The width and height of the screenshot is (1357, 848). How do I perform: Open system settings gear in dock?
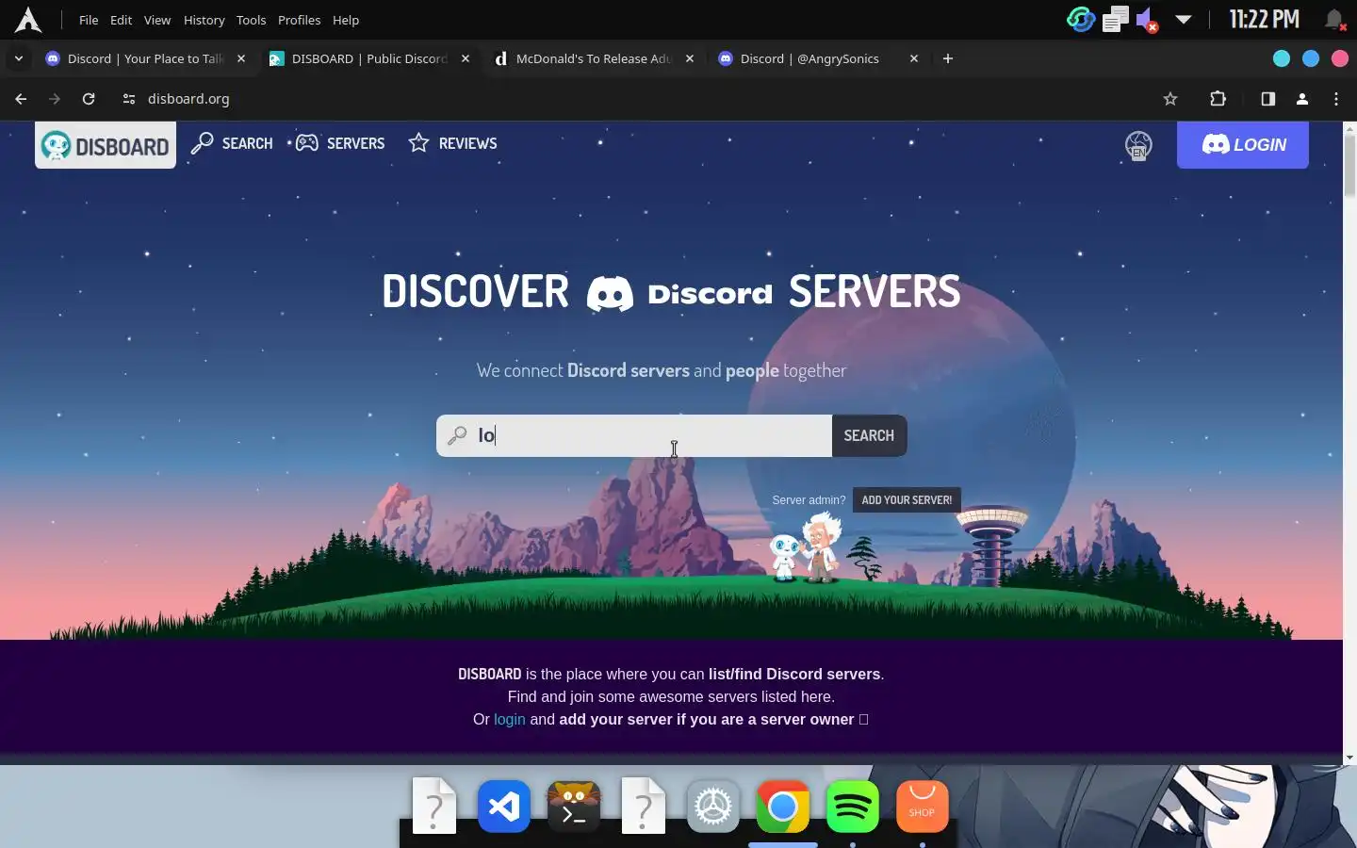[x=713, y=807]
